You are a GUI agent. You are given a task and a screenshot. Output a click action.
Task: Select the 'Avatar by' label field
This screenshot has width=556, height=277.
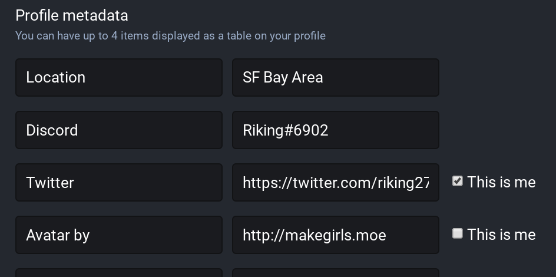pos(119,235)
